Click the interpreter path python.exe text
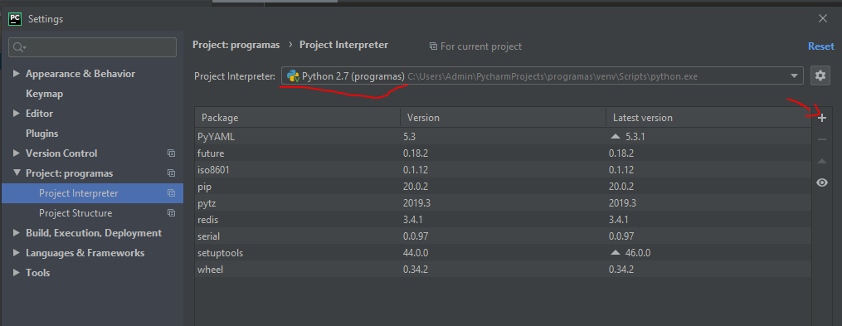Viewport: 842px width, 326px height. (x=552, y=77)
